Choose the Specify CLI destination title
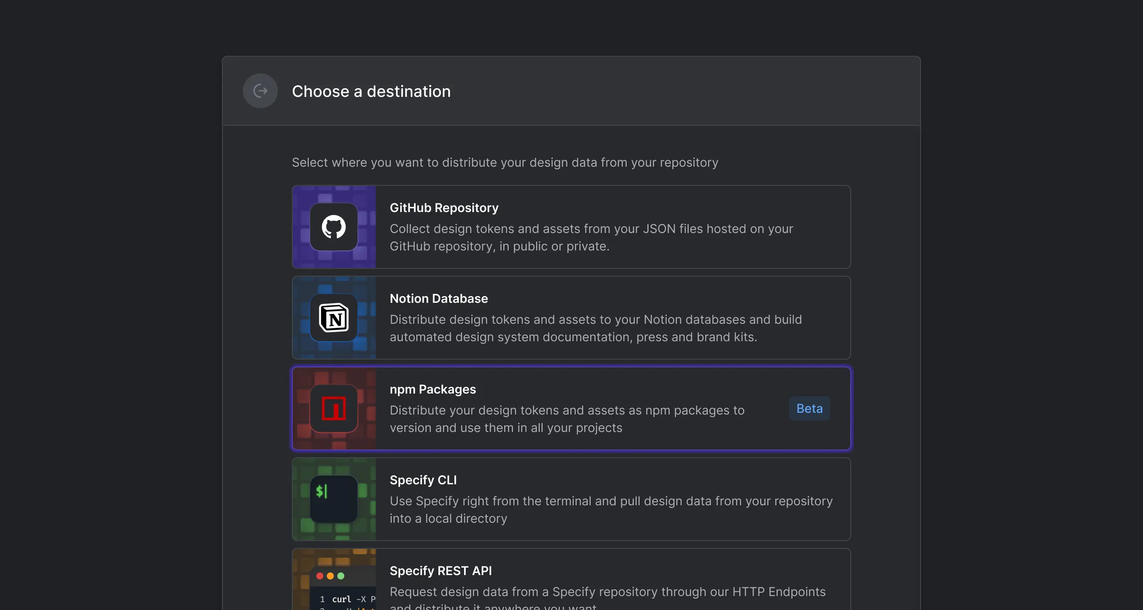 click(x=423, y=480)
